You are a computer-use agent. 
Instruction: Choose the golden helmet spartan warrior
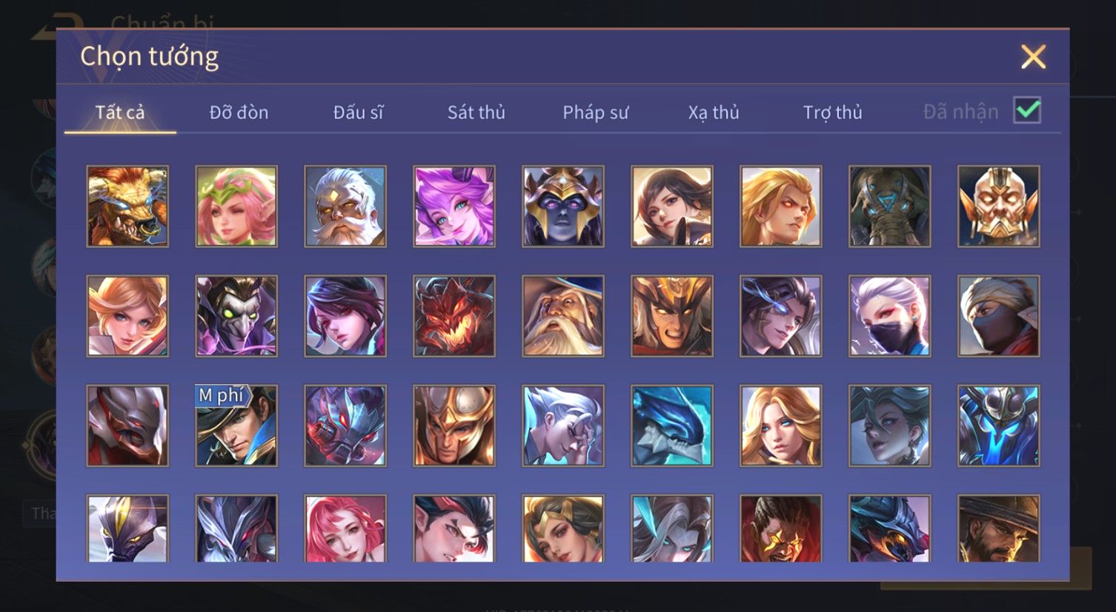click(x=454, y=426)
